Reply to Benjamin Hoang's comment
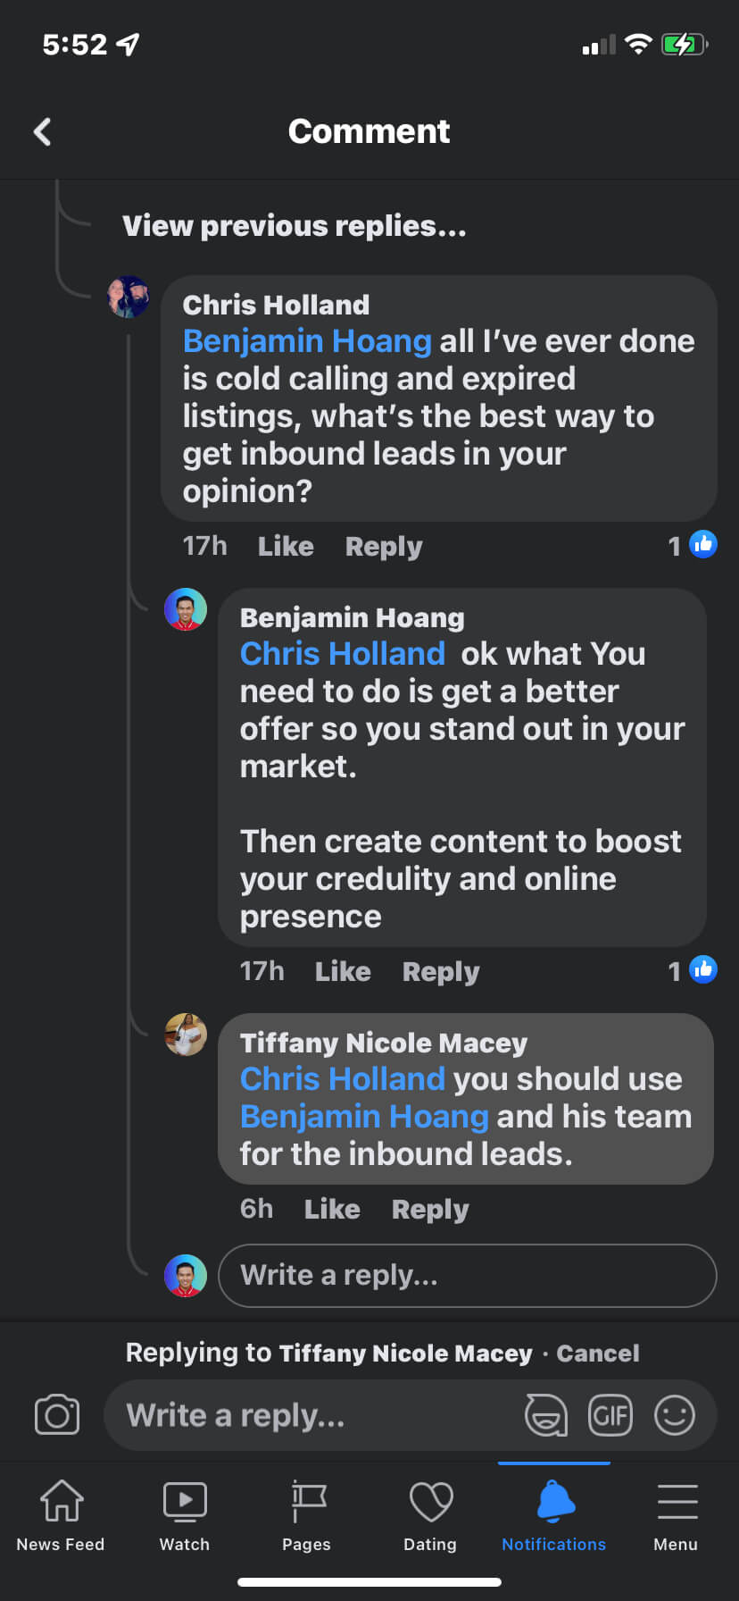The height and width of the screenshot is (1601, 739). click(441, 972)
